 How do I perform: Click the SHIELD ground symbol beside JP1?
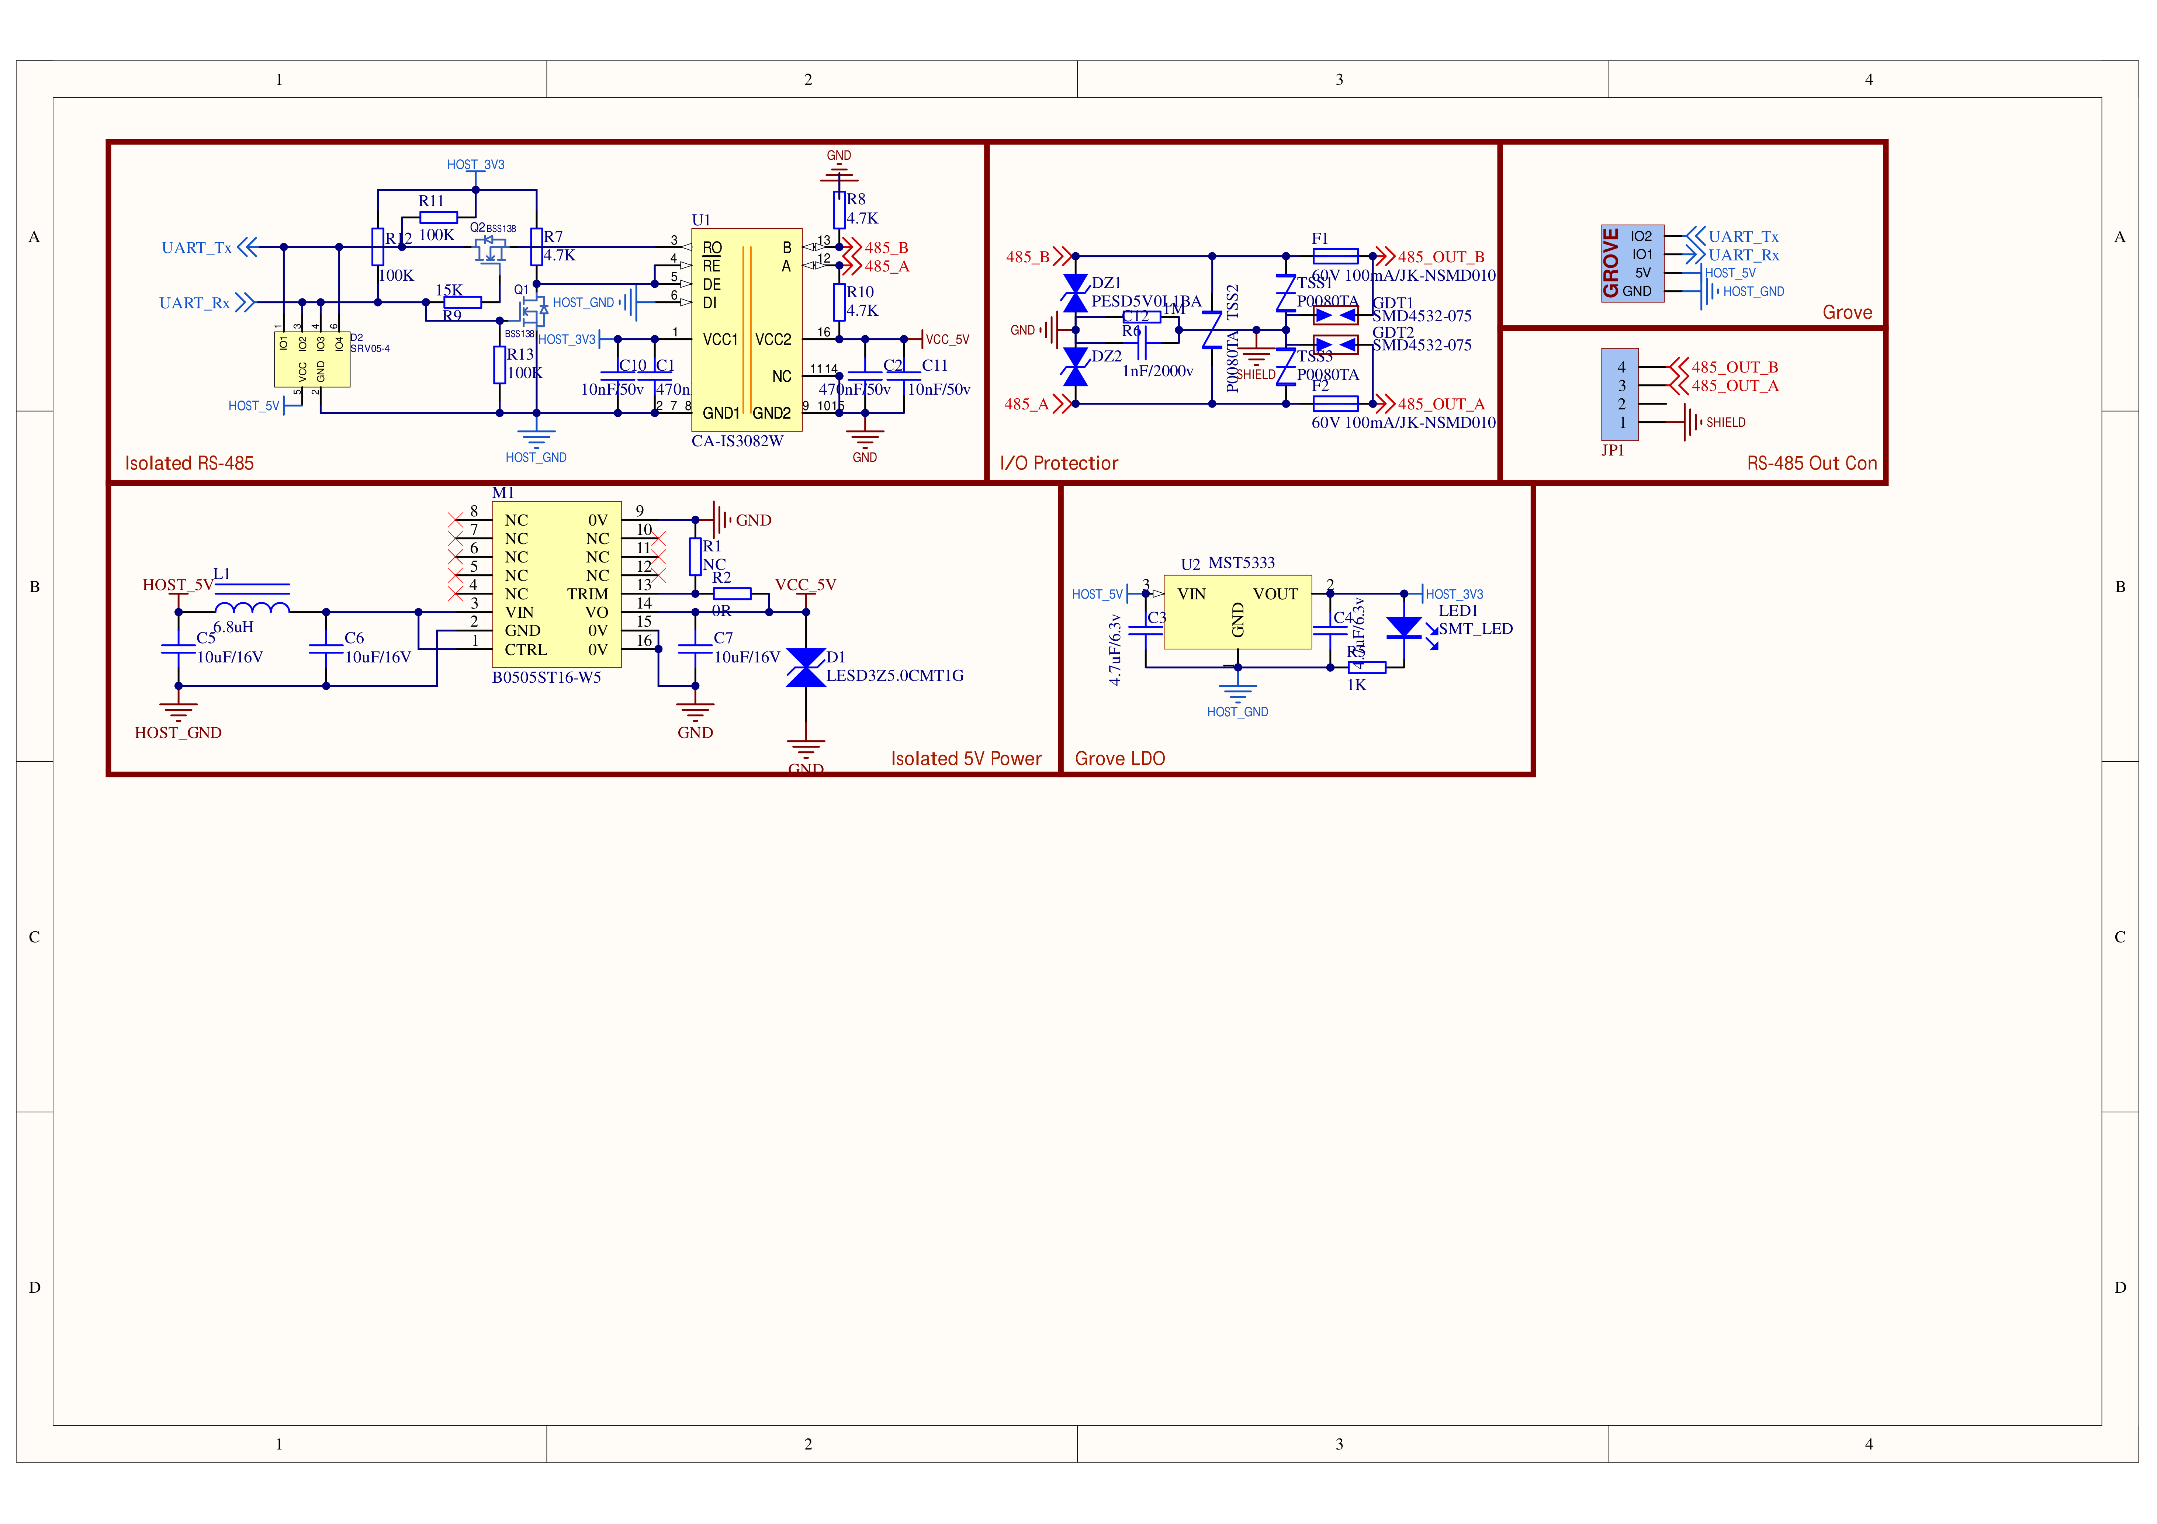pos(1693,422)
